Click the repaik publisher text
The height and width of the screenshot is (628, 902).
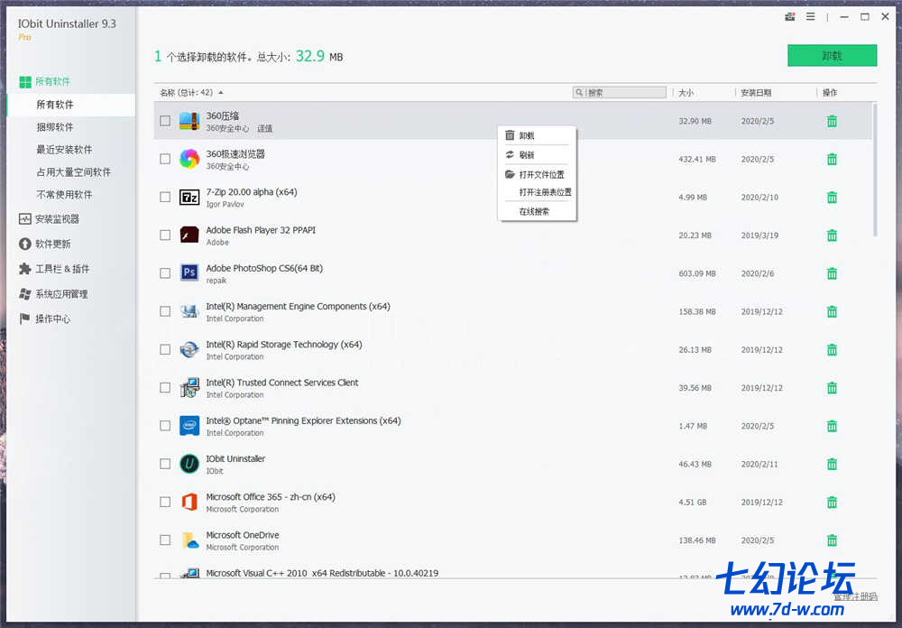(216, 281)
